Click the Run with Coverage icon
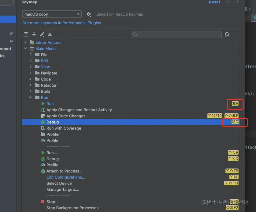256x212 pixels. [x=43, y=128]
